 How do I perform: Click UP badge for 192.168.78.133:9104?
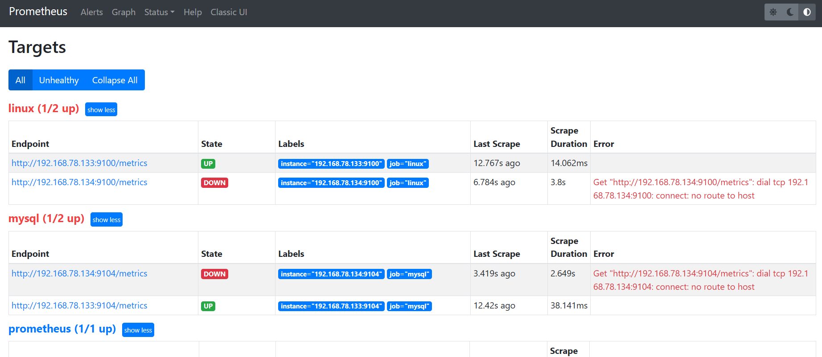pos(208,306)
